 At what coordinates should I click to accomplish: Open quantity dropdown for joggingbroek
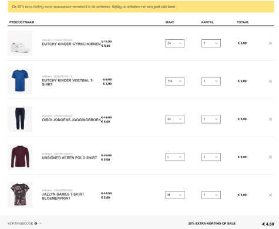pos(211,119)
